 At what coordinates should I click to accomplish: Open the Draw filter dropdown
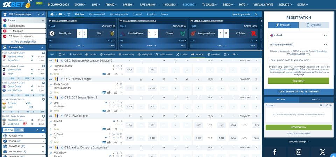(164, 14)
